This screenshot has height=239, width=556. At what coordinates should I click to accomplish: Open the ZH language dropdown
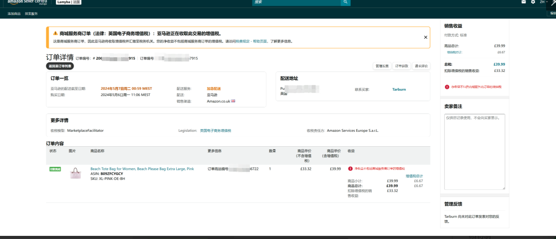pos(544,2)
